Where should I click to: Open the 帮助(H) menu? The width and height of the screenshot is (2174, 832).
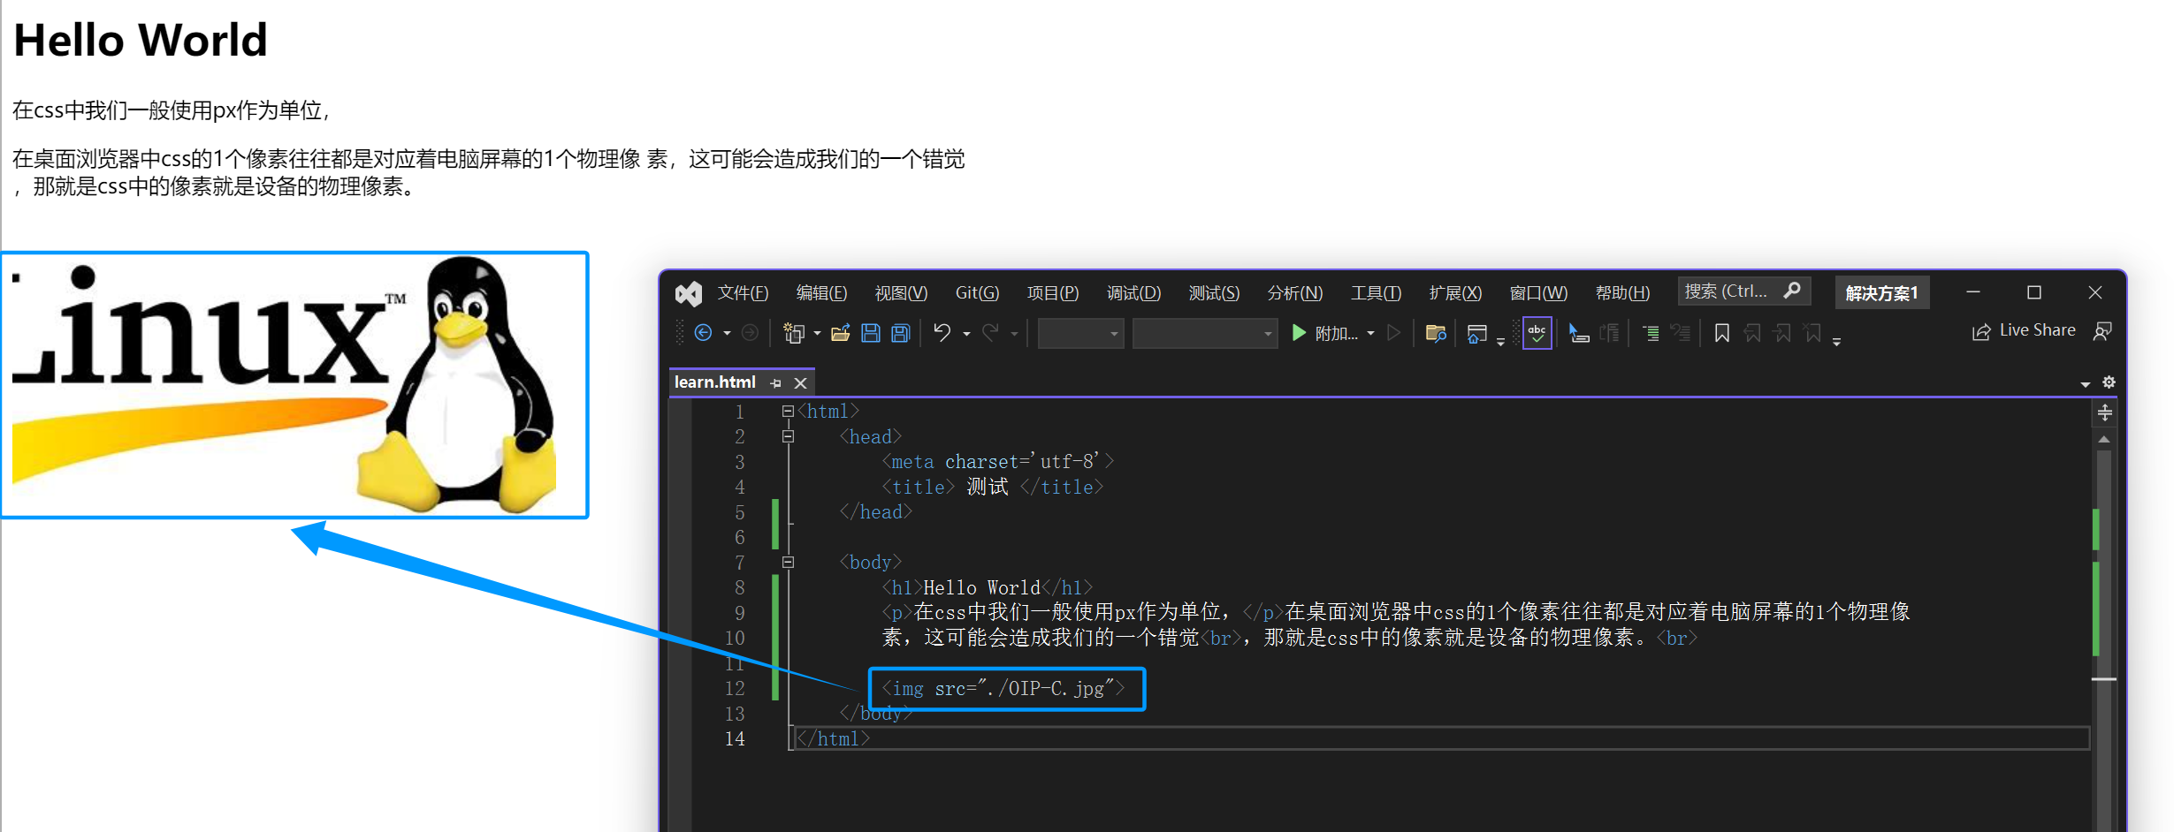pos(1622,292)
